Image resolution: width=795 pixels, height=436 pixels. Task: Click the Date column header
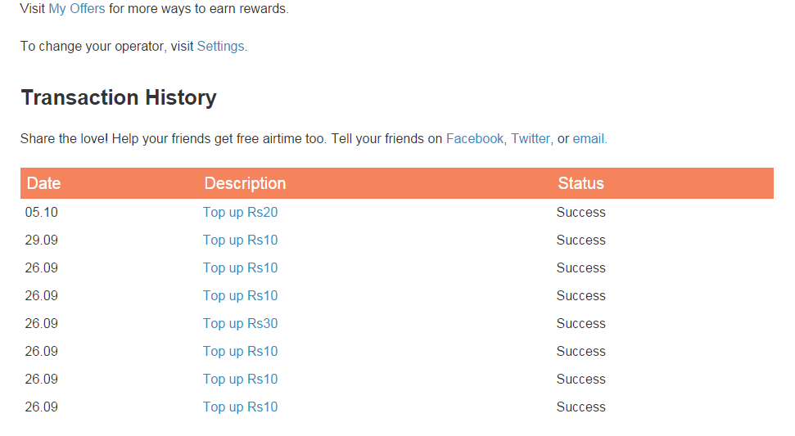click(43, 183)
